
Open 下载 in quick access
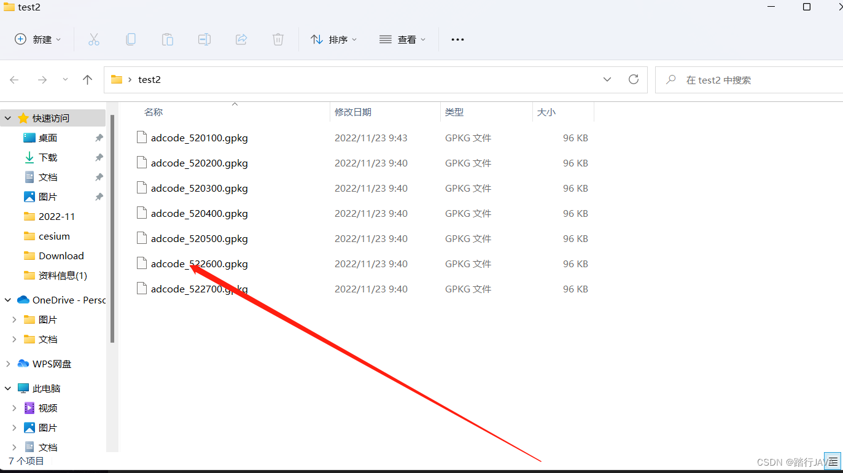pos(48,158)
